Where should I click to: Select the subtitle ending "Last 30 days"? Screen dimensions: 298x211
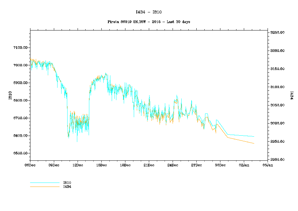coord(149,22)
